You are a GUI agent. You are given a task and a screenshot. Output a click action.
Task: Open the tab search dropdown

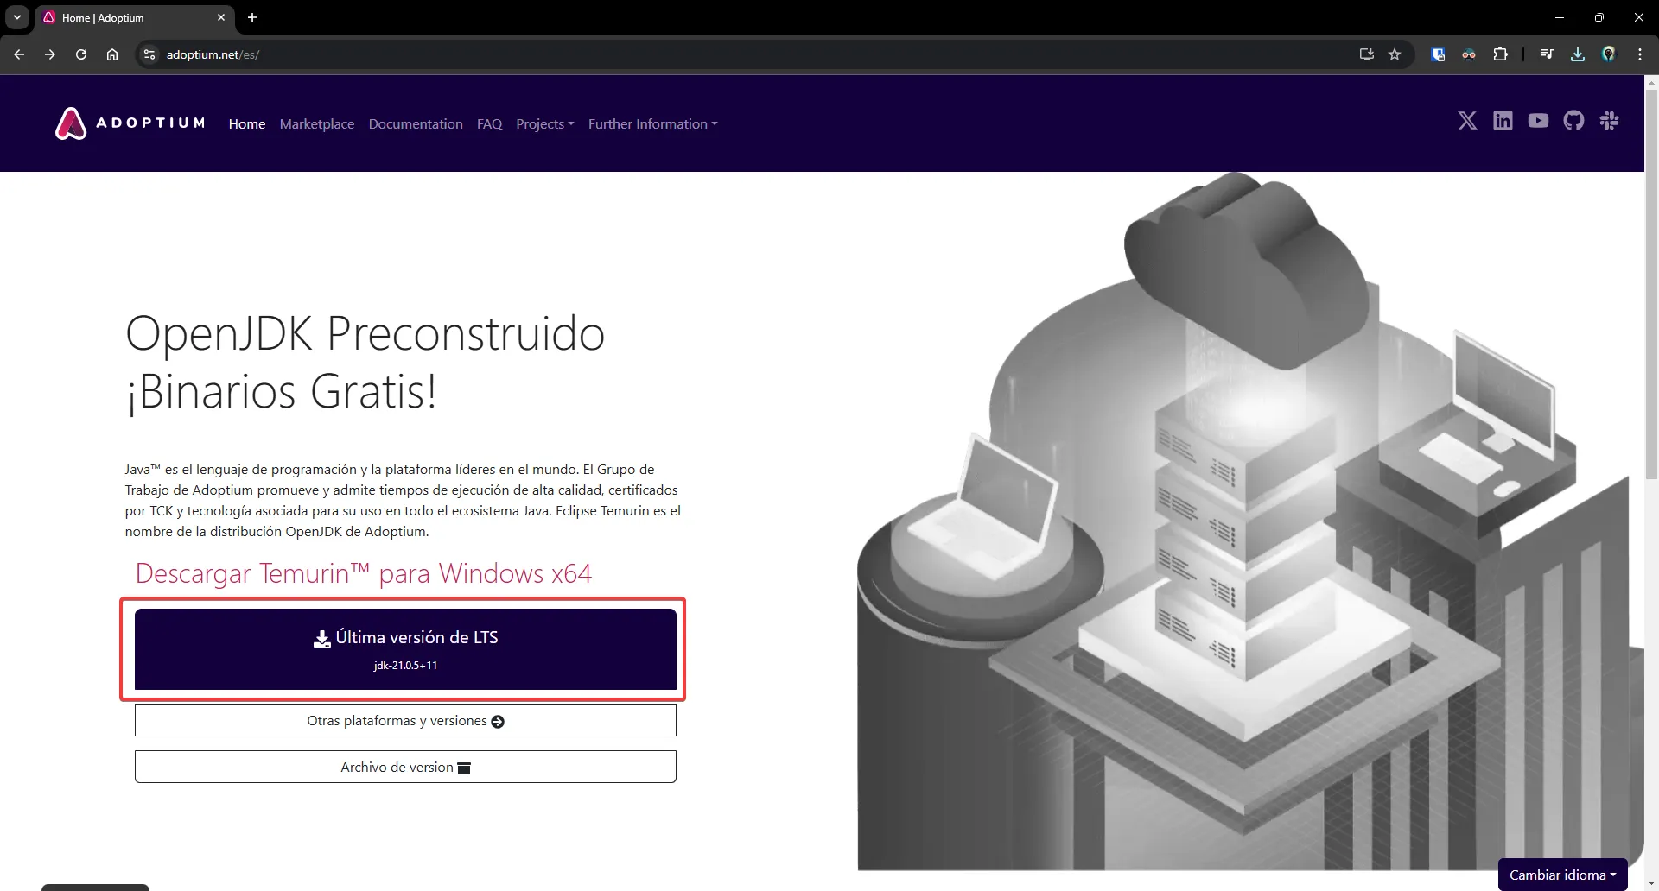(x=17, y=17)
